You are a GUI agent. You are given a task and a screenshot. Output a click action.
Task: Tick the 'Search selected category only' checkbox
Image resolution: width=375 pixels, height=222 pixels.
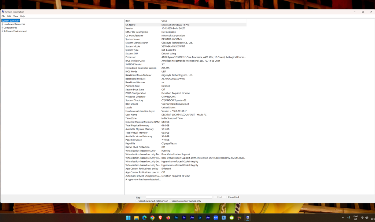click(x=137, y=201)
